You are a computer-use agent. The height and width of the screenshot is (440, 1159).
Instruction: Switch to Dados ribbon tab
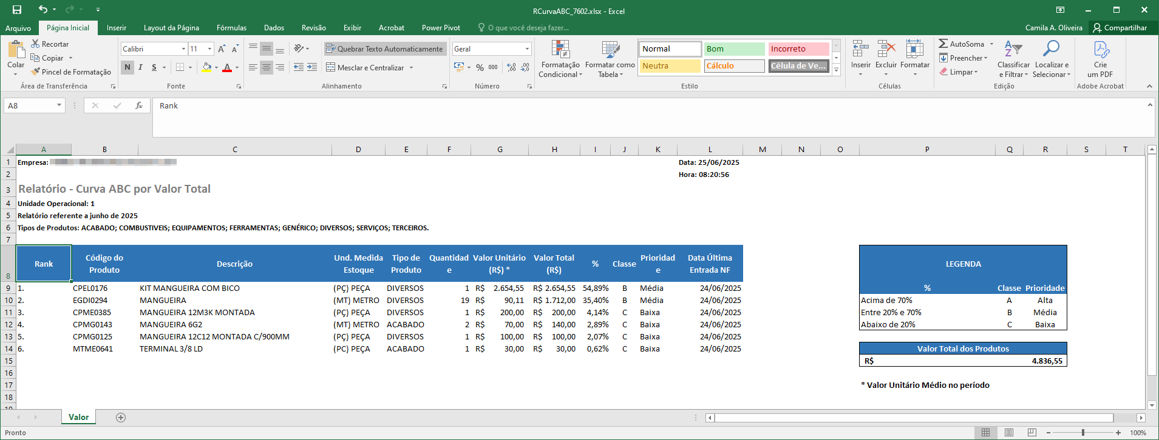pos(274,28)
